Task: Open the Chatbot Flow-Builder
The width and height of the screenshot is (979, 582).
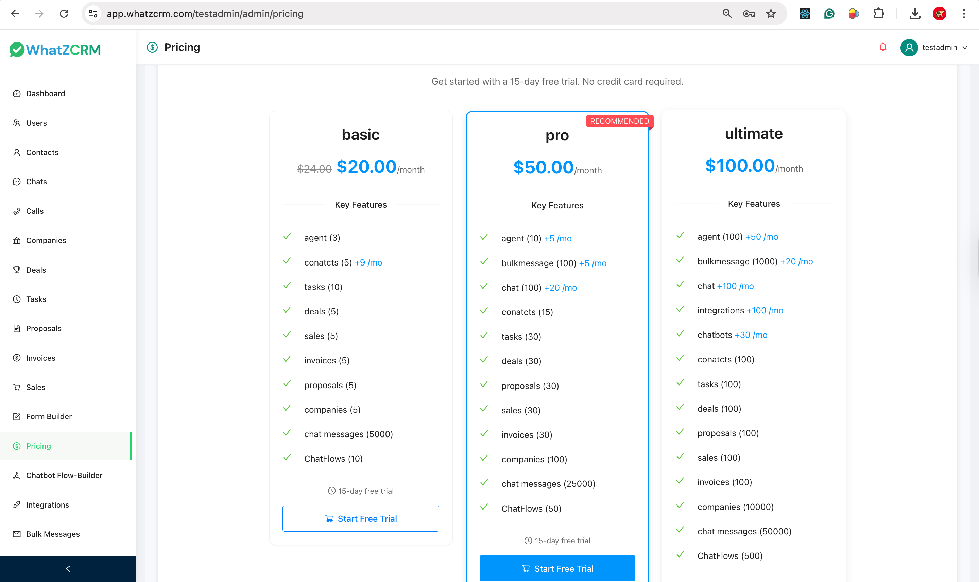Action: 64,475
